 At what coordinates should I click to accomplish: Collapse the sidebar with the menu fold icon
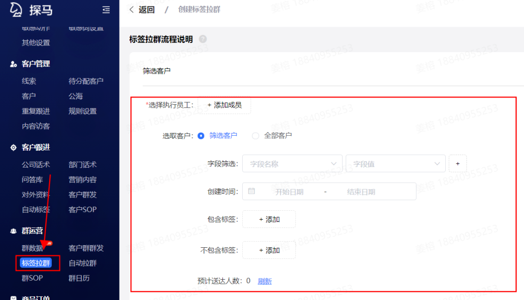106,9
